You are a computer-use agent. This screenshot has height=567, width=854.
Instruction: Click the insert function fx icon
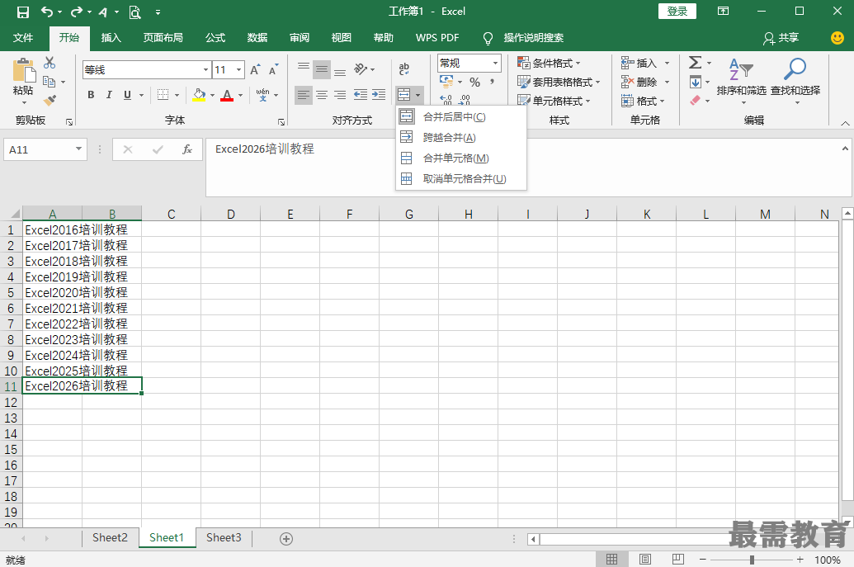click(x=186, y=149)
